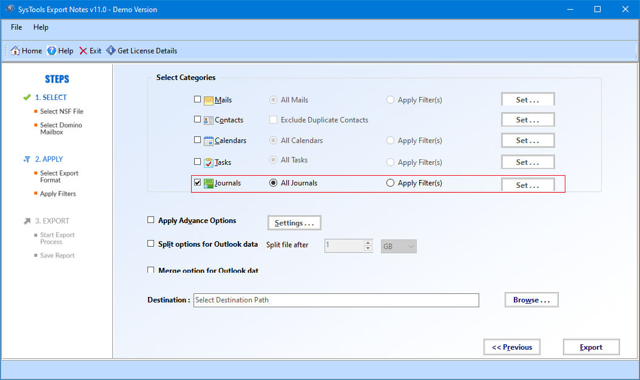Enable the Calendars category checkbox
Image resolution: width=640 pixels, height=380 pixels.
[198, 140]
